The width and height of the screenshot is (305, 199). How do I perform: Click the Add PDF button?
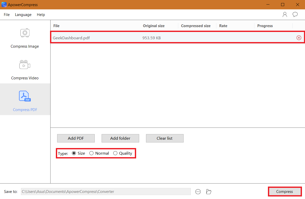click(76, 138)
